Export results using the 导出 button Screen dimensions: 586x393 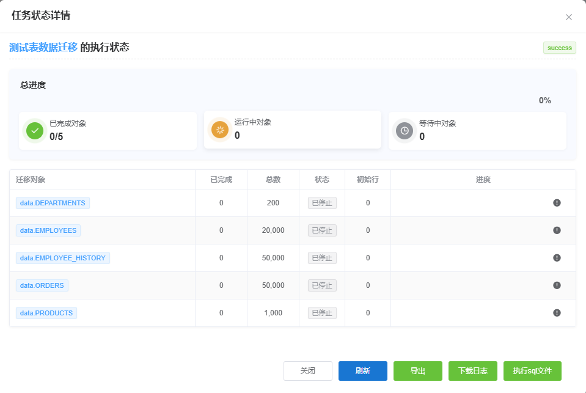click(418, 371)
